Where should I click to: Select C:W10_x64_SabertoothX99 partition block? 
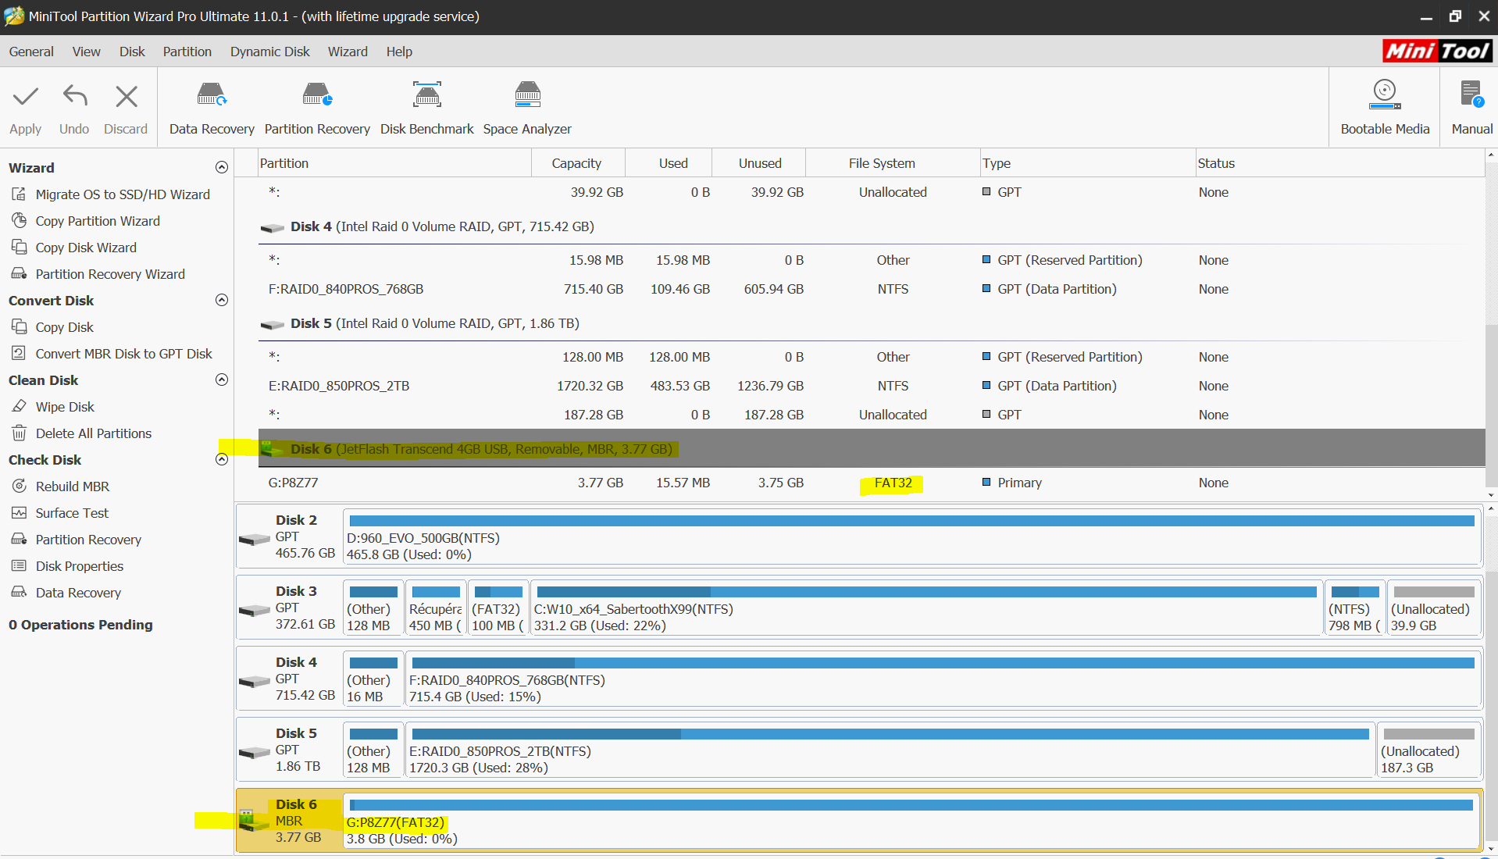(926, 608)
